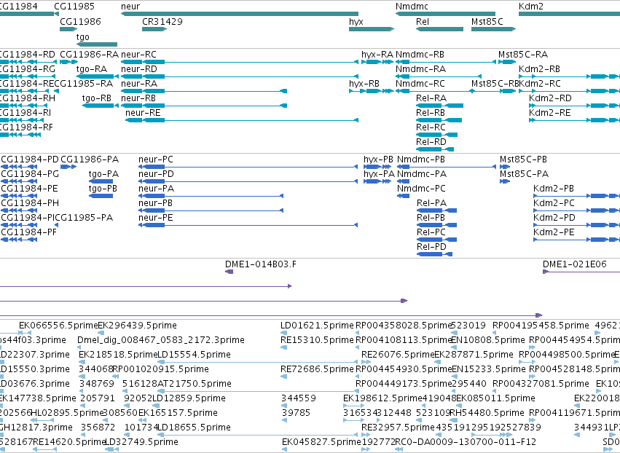
Task: Open protein Nmdmc-PC
Action: click(404, 196)
